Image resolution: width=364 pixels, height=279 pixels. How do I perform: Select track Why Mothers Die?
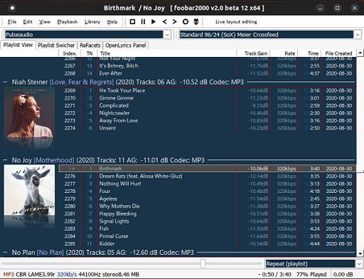[x=208, y=206]
